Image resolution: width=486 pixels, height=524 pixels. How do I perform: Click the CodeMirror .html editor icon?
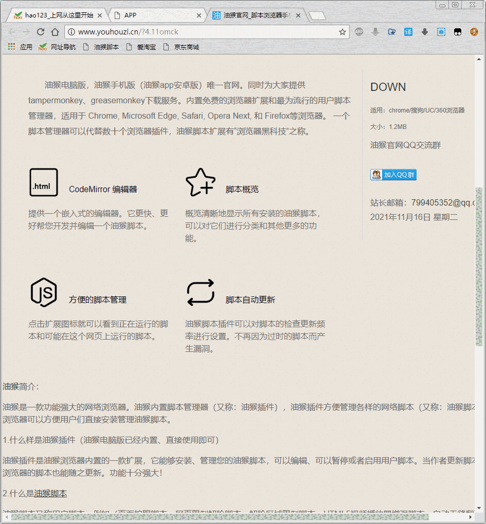click(44, 182)
